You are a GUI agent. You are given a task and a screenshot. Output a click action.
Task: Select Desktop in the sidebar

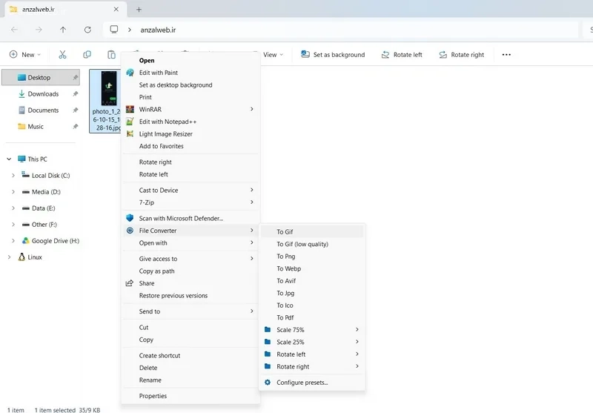coord(41,77)
